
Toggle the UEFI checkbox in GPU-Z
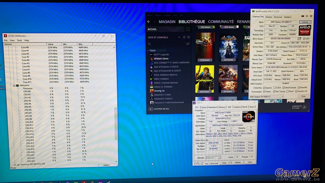point(304,39)
